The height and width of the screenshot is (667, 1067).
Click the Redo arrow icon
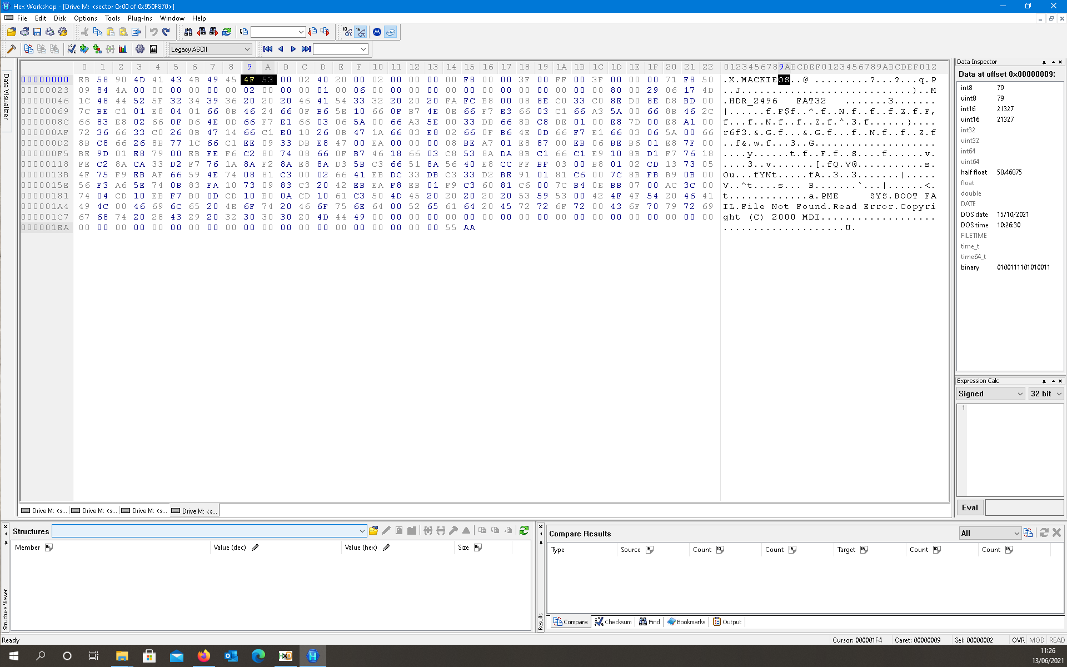pos(166,32)
